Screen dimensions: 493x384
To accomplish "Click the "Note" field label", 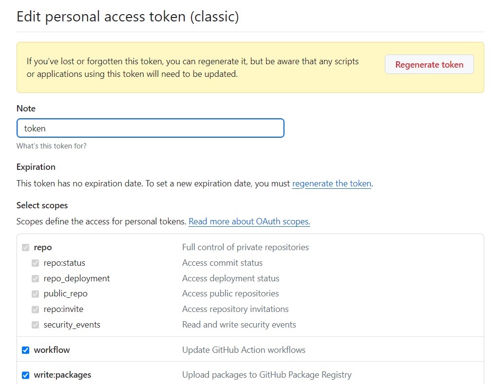I will coord(26,108).
